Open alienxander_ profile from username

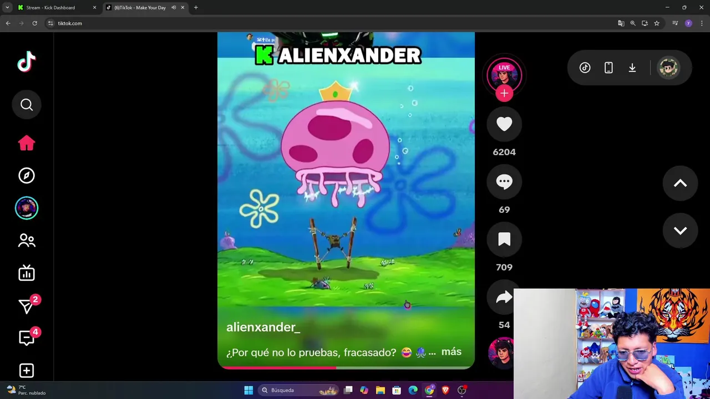[x=263, y=327]
